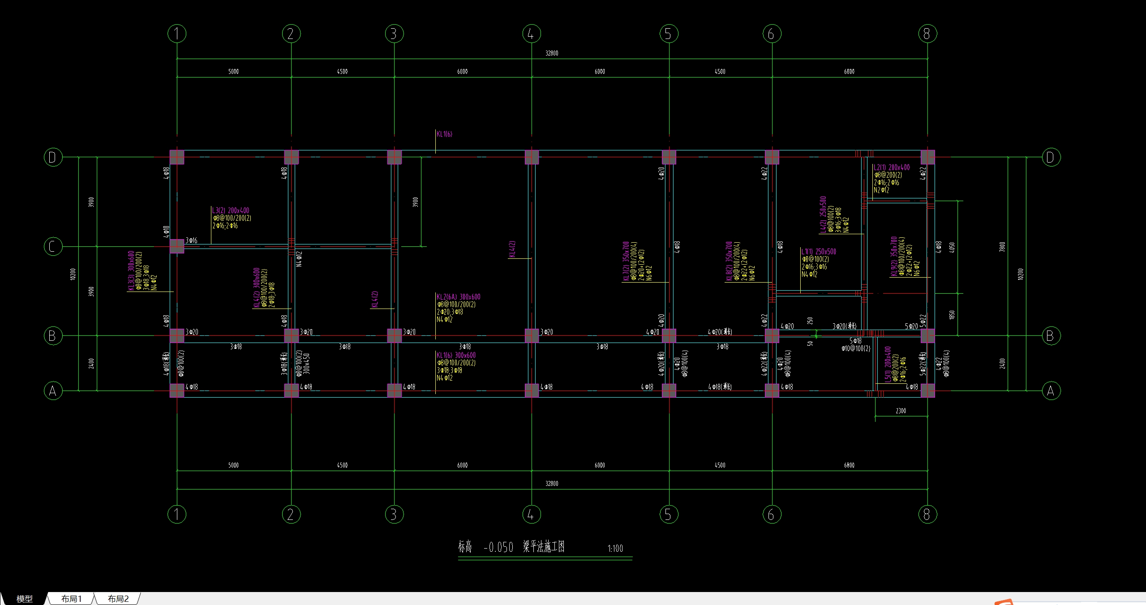The image size is (1146, 605).
Task: Select the L4(2) 250x500 beam label
Action: pyautogui.click(x=823, y=215)
